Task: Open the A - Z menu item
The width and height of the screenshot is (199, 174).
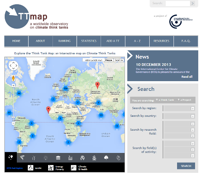Action: [137, 41]
